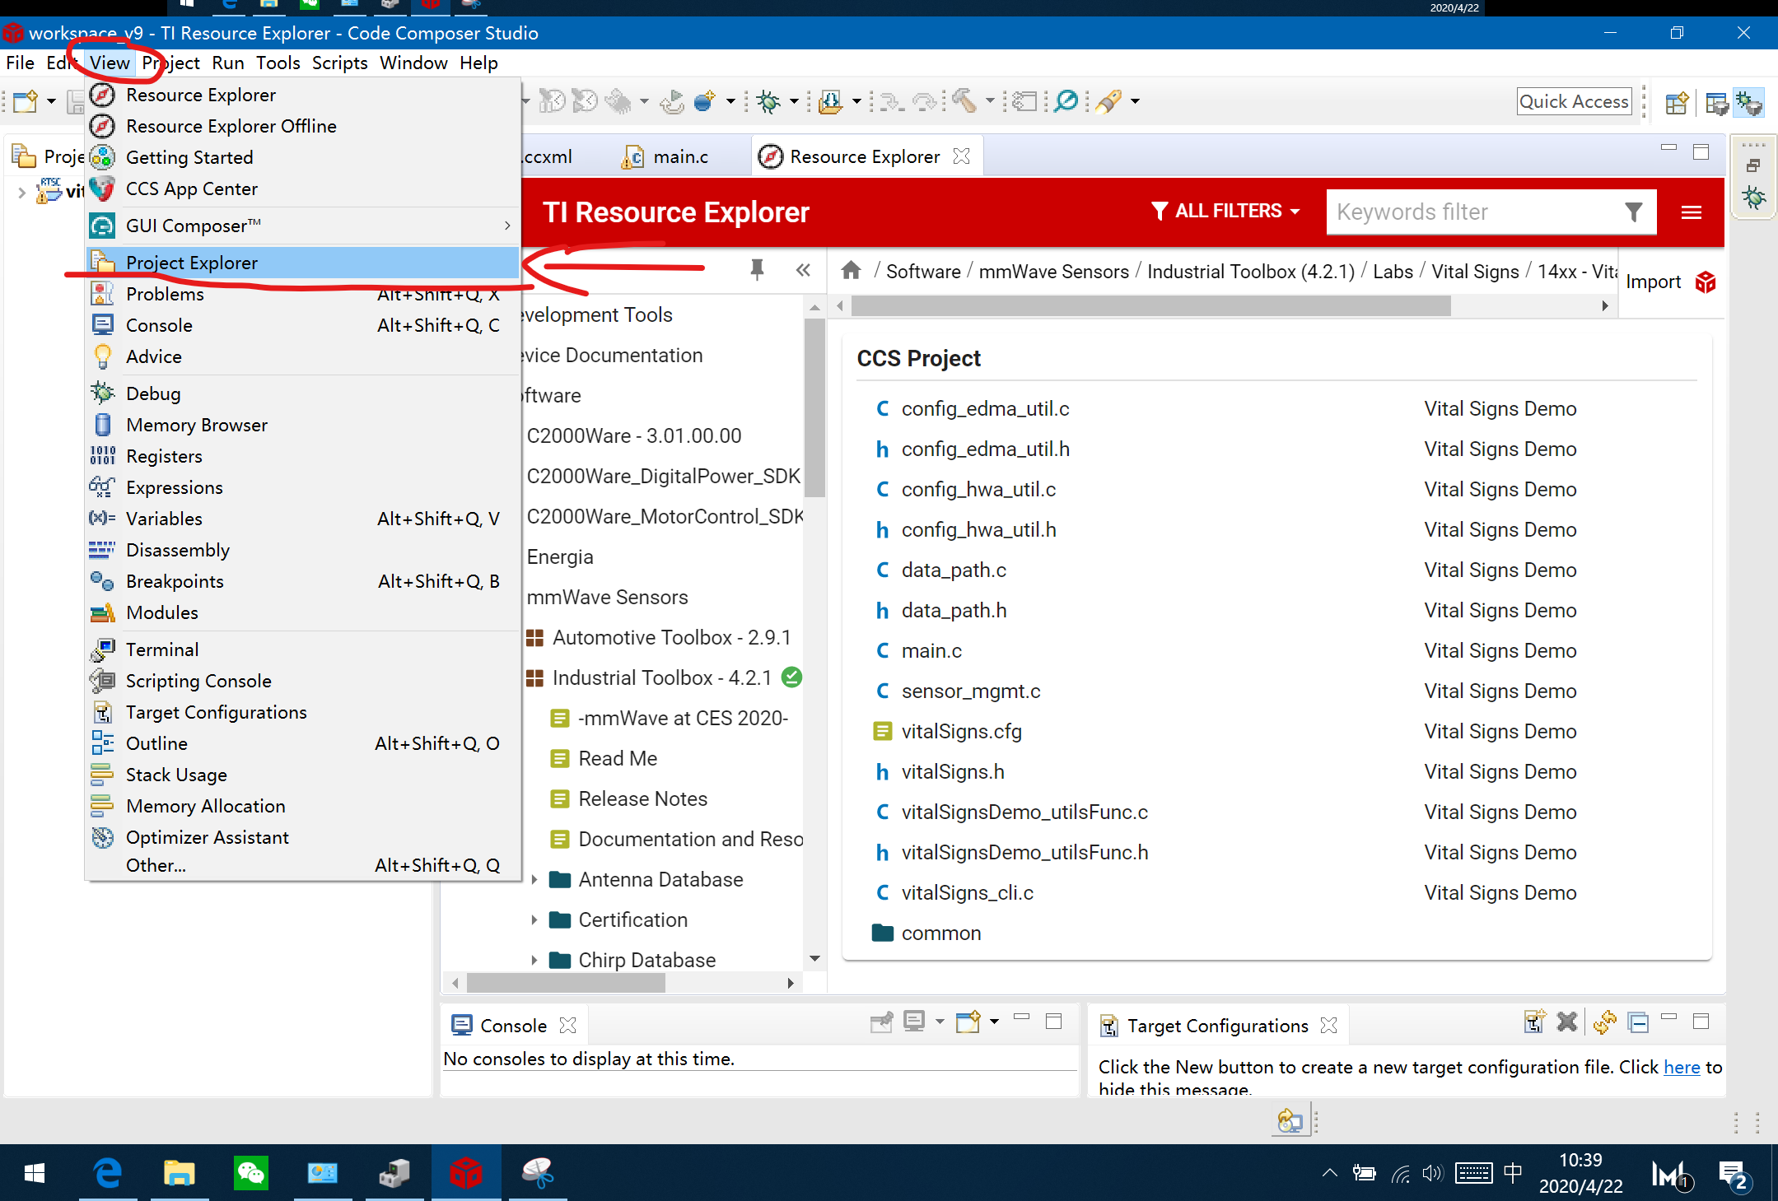Image resolution: width=1778 pixels, height=1201 pixels.
Task: Open the Console display selector dropdown
Action: point(940,1022)
